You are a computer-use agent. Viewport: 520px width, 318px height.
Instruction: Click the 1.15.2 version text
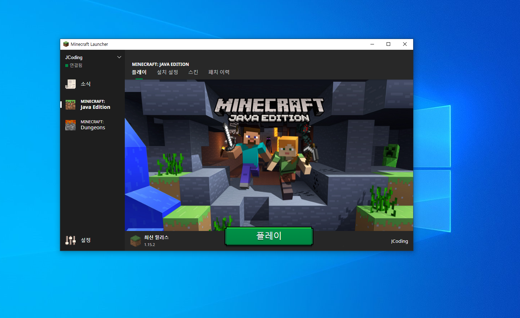point(150,245)
